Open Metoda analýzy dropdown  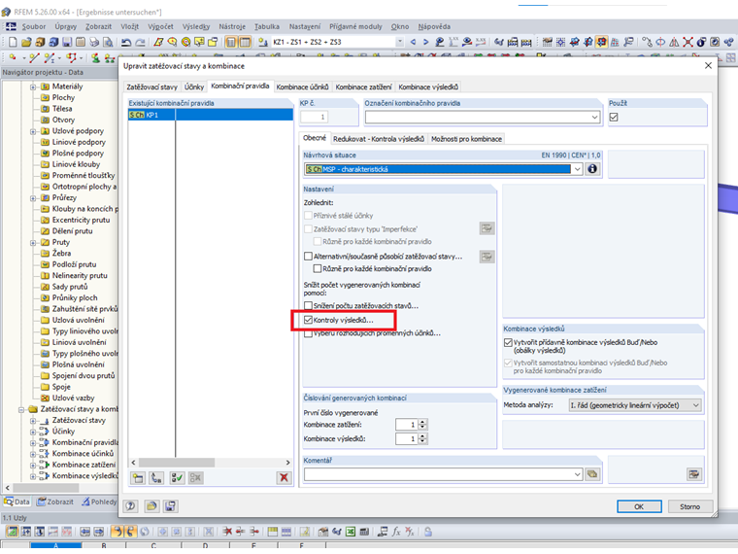point(696,405)
